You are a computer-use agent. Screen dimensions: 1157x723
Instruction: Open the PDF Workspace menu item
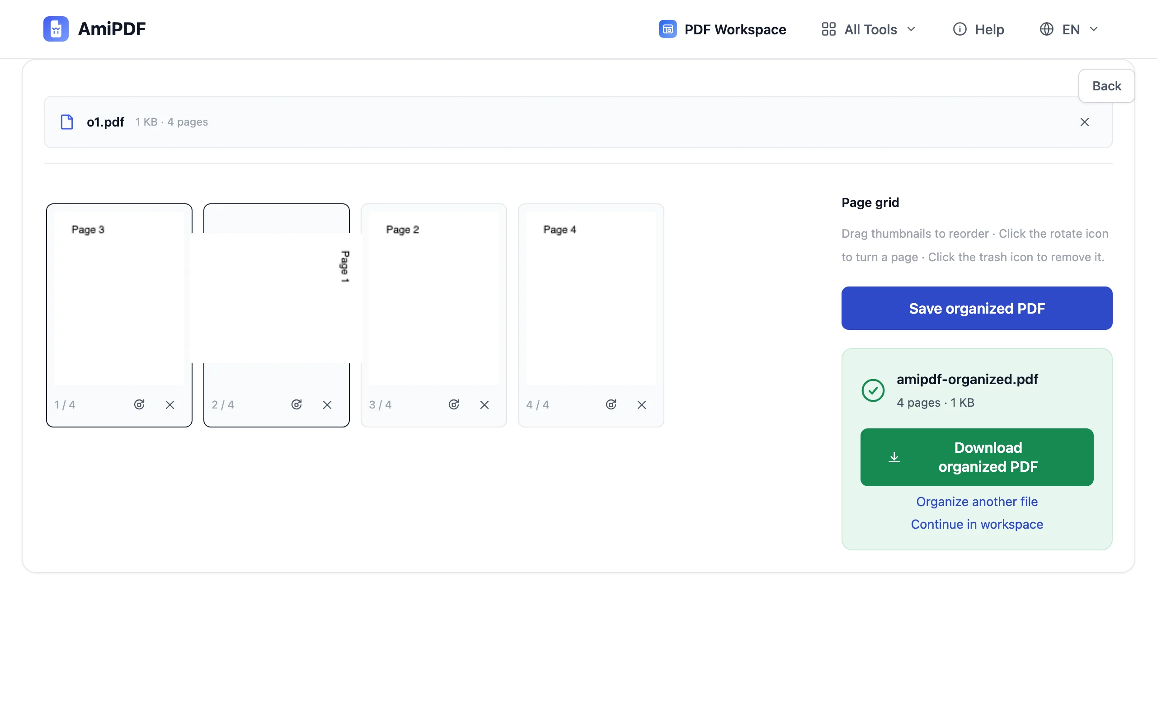pos(722,29)
